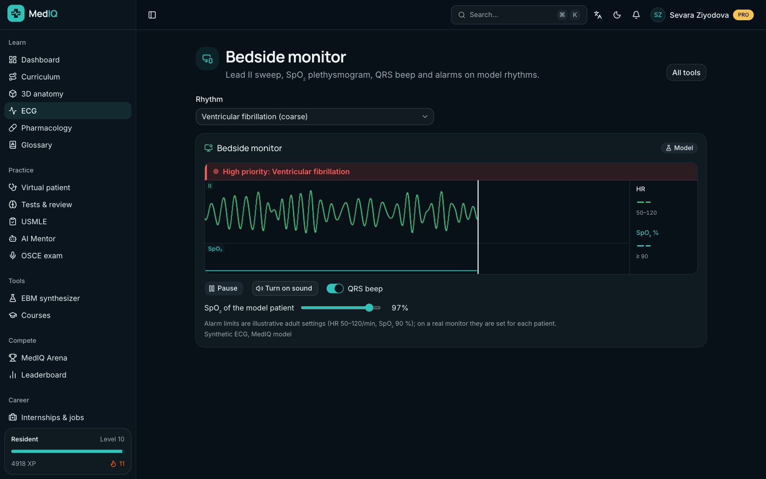The width and height of the screenshot is (766, 479).
Task: Toggle the QRS beep switch
Action: click(335, 288)
